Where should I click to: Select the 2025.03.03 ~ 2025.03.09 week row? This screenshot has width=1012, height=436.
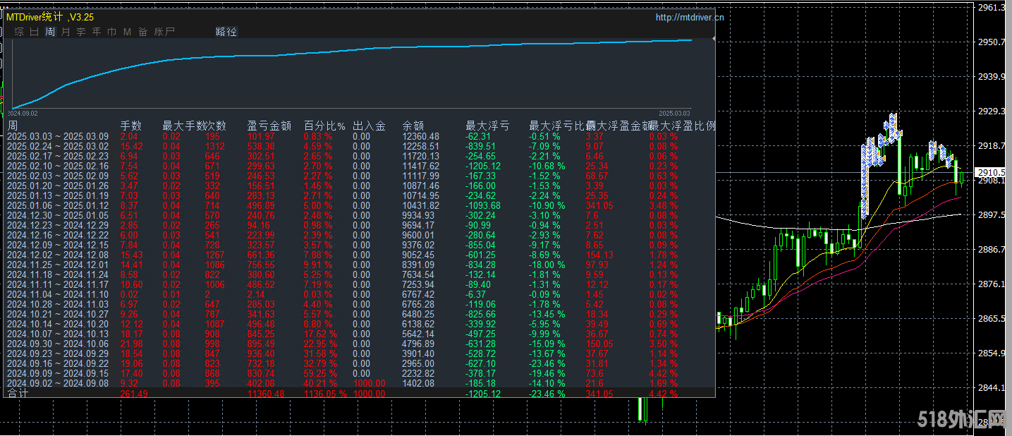(58, 137)
